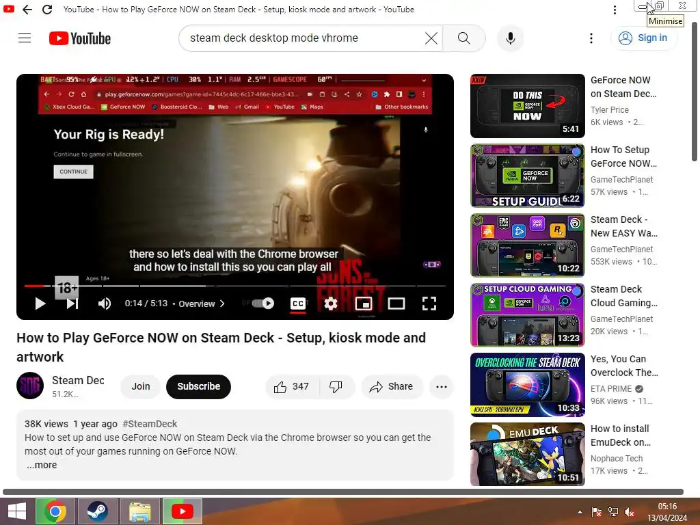Clear the search box text

pos(431,38)
